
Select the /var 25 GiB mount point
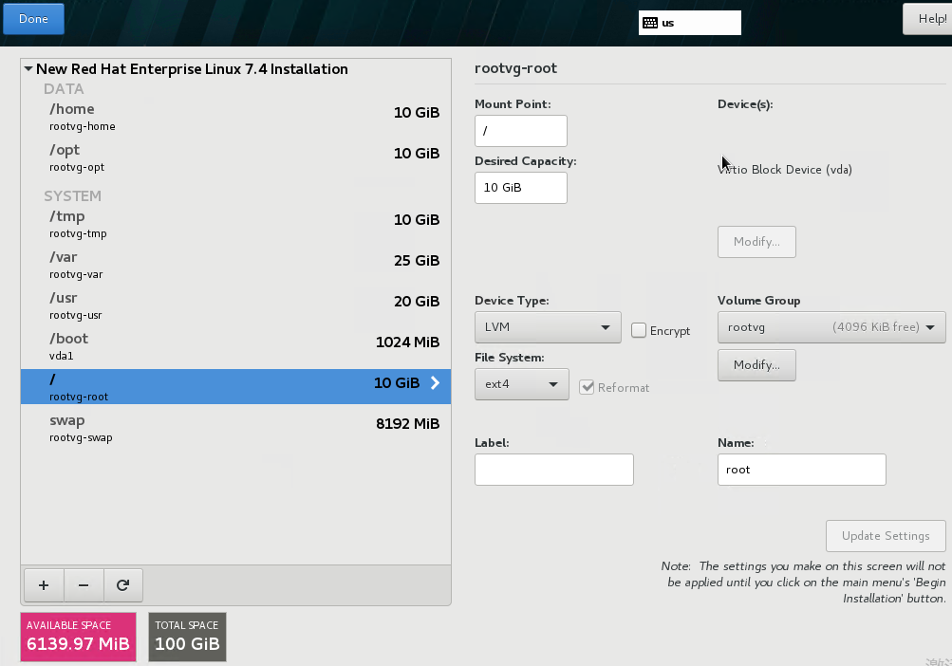(x=235, y=265)
